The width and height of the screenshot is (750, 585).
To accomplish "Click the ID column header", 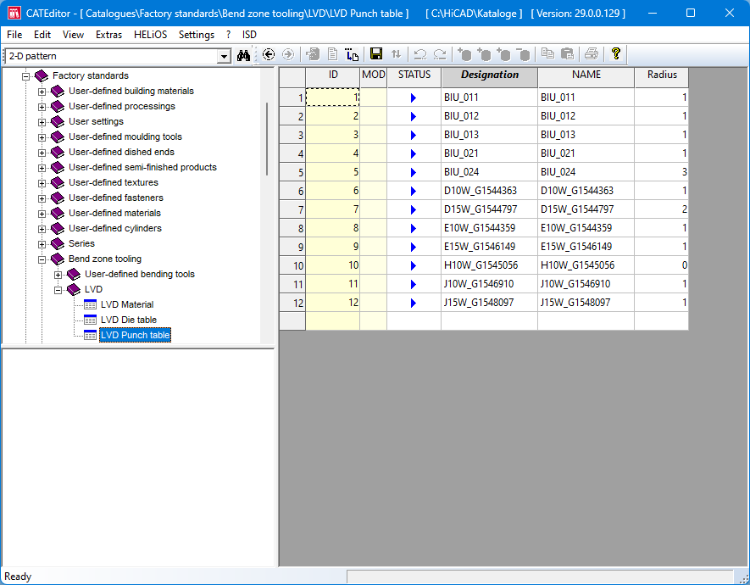I will click(333, 77).
